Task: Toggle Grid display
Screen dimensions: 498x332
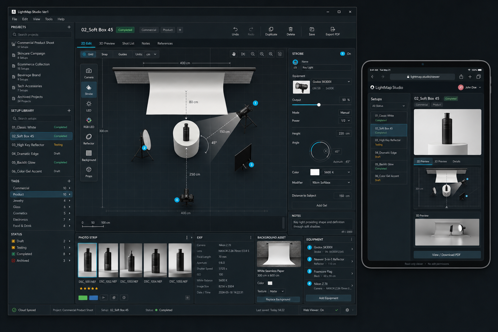Action: pyautogui.click(x=88, y=54)
